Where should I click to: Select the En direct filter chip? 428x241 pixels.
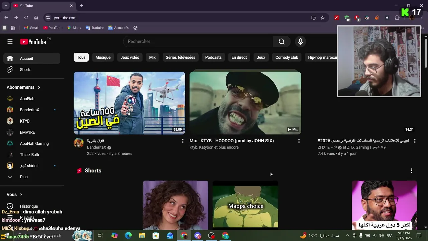click(x=239, y=57)
